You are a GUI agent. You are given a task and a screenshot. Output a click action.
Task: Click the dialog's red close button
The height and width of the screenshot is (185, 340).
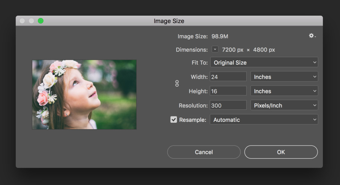[22, 21]
